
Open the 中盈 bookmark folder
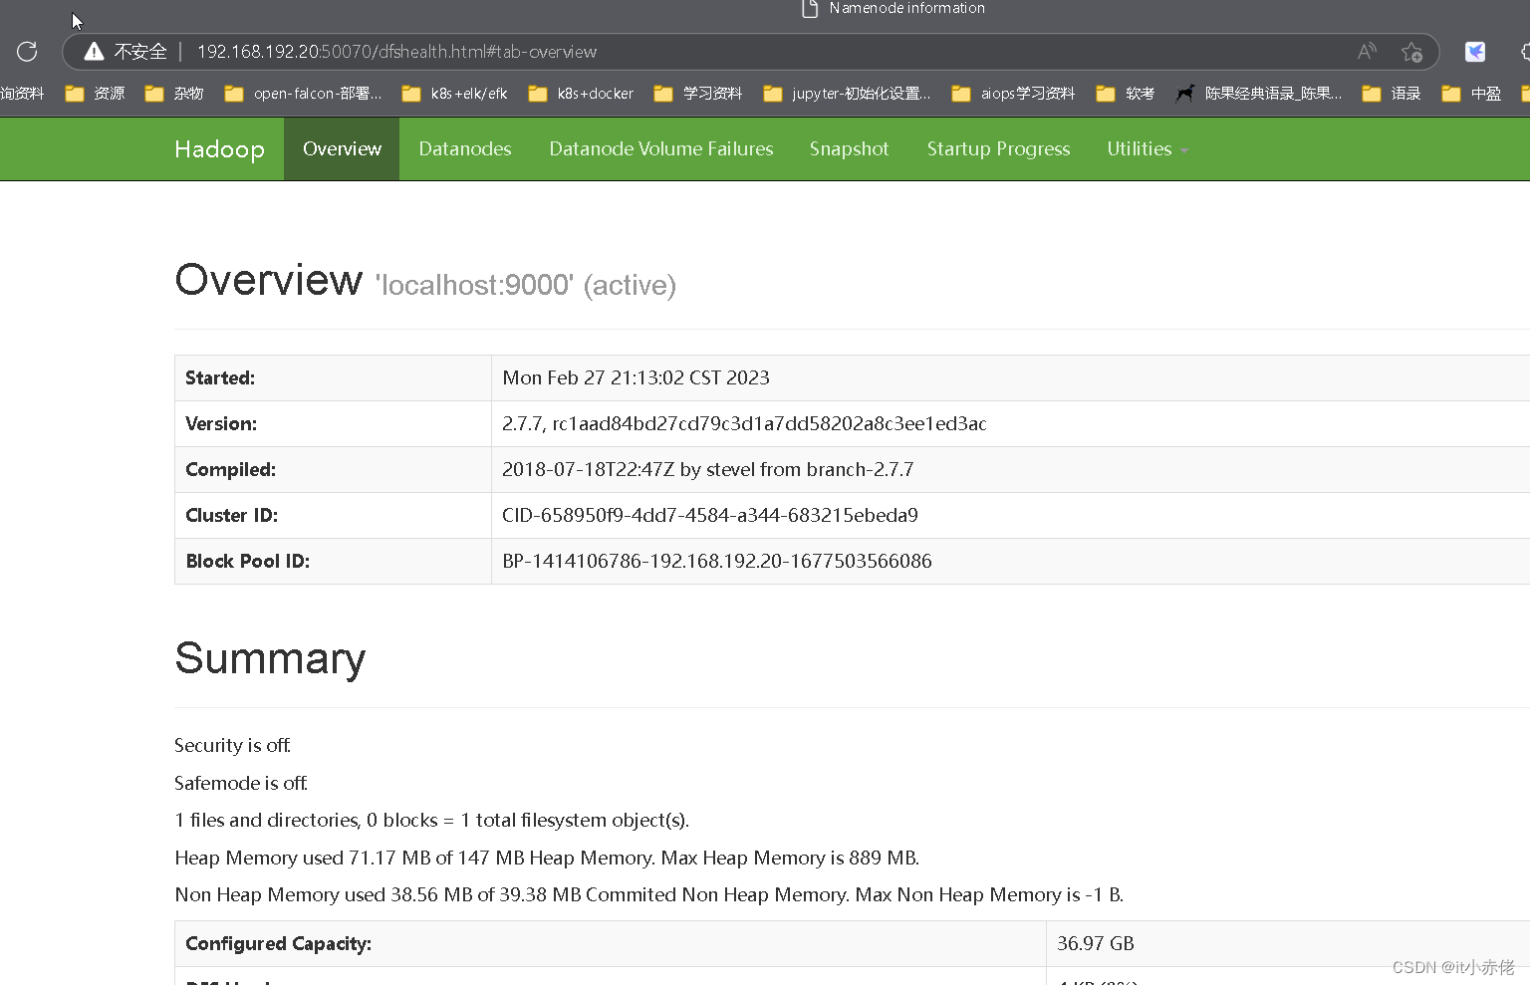1471,94
